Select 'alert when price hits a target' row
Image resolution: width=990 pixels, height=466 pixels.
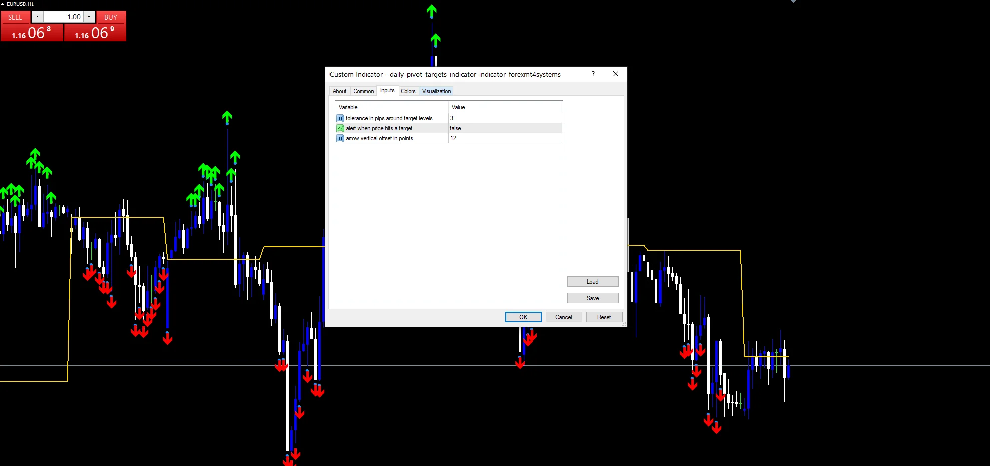[x=449, y=128]
